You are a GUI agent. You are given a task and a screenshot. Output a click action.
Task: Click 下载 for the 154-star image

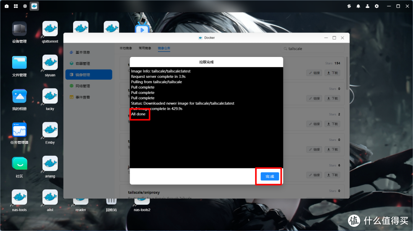tap(332, 73)
